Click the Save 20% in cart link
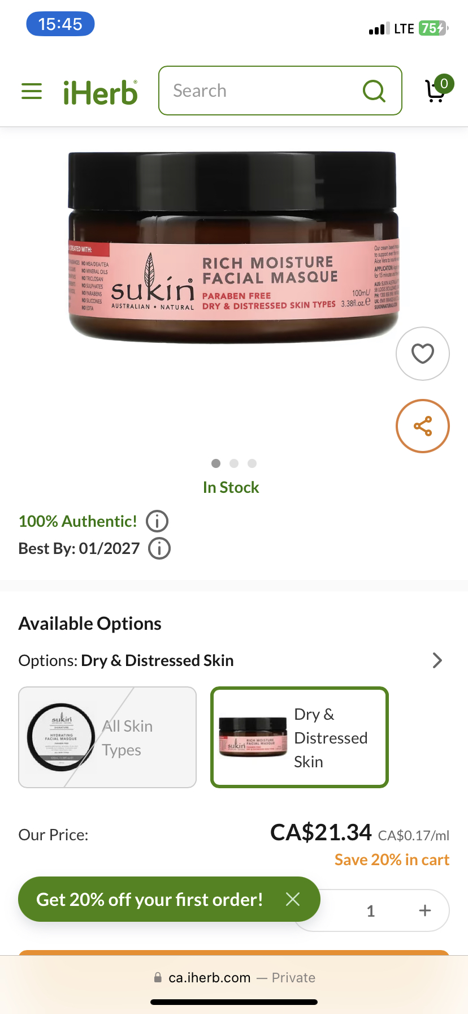468x1014 pixels. click(391, 860)
